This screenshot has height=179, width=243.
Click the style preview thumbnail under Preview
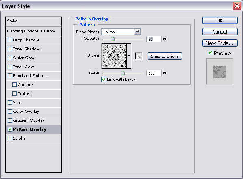click(219, 72)
